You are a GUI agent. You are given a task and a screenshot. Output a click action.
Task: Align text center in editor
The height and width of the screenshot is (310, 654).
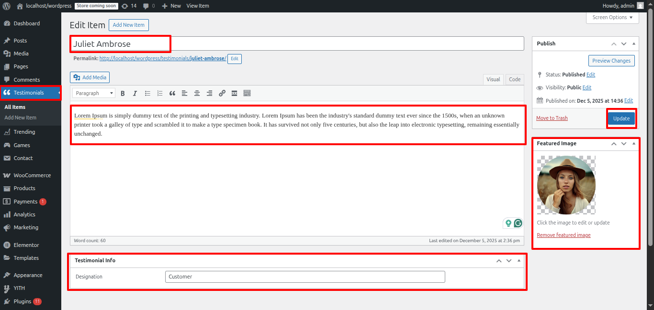[x=197, y=93]
